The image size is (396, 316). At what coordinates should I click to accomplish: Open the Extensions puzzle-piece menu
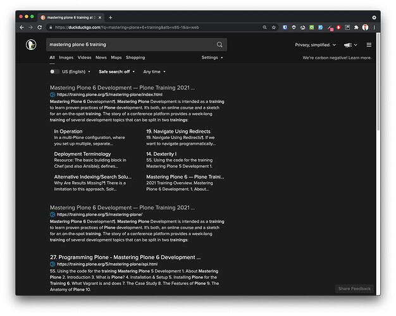click(356, 27)
